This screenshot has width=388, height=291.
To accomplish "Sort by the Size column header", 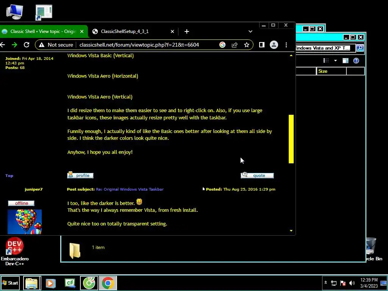I will pos(331,71).
